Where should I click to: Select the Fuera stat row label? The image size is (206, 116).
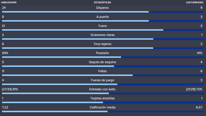coord(102,26)
